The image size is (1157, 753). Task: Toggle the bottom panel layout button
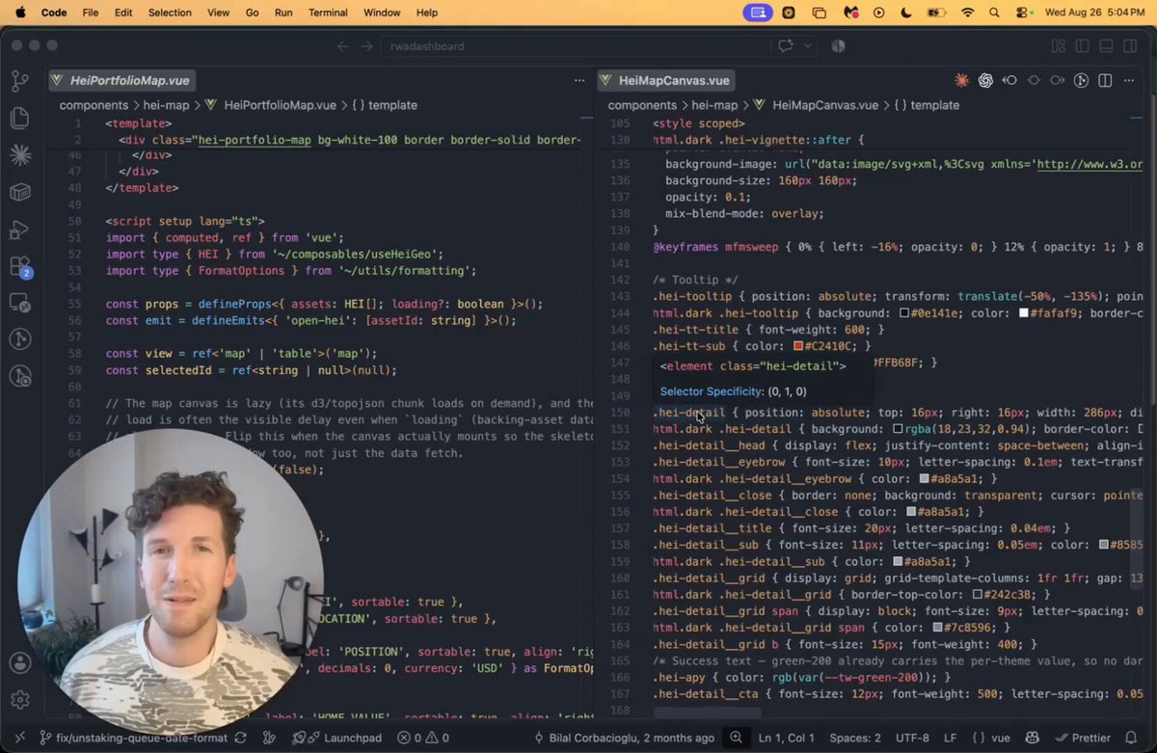1107,45
